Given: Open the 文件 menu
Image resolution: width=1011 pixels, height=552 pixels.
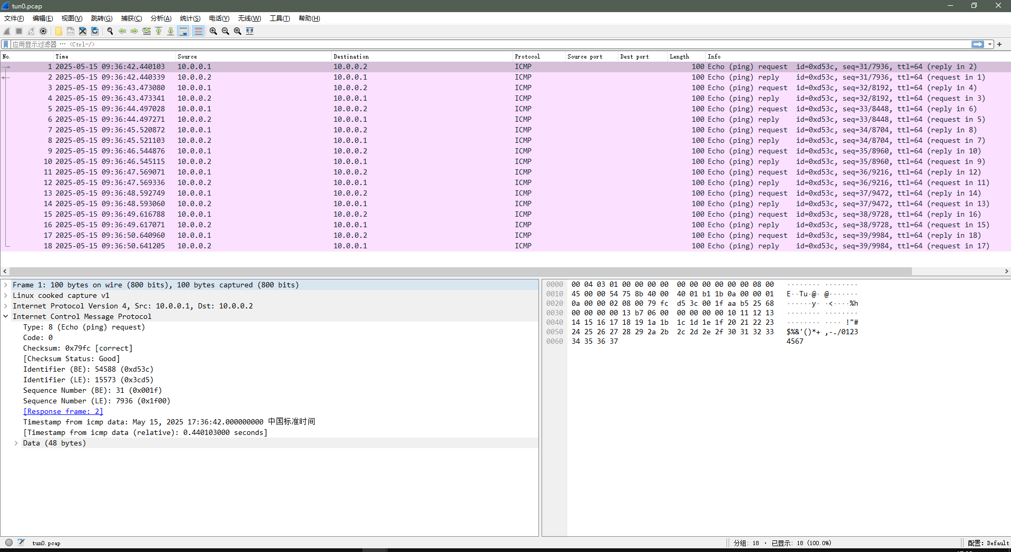Looking at the screenshot, I should [x=14, y=18].
